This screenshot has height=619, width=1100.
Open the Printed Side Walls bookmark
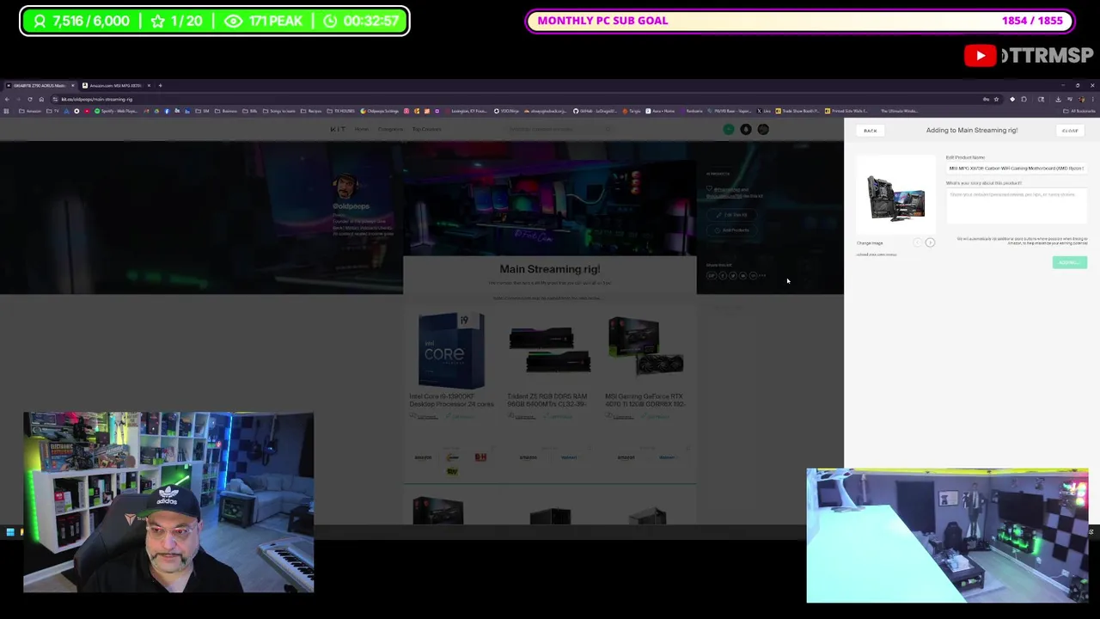[x=847, y=111]
